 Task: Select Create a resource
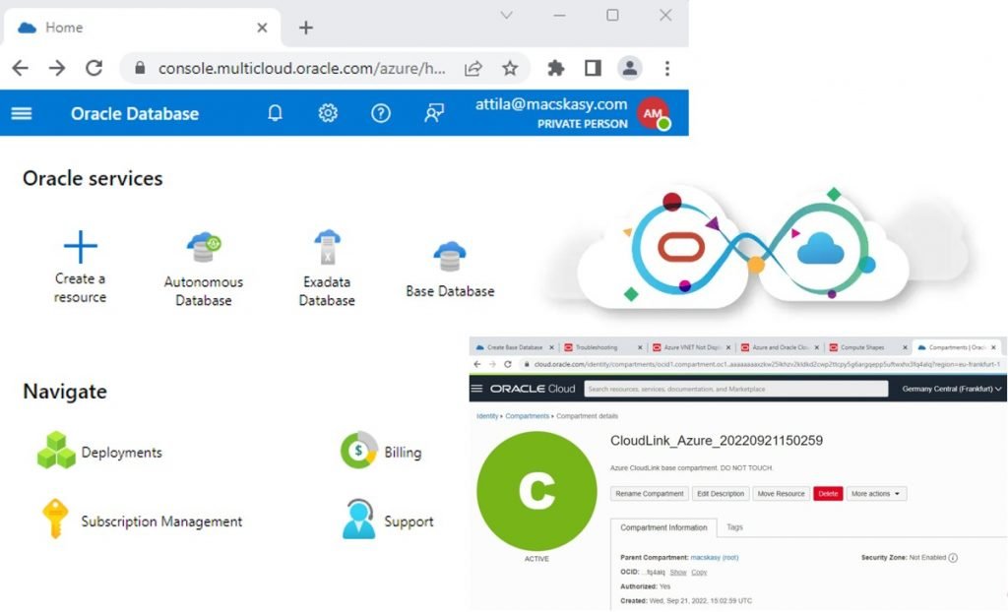coord(79,259)
